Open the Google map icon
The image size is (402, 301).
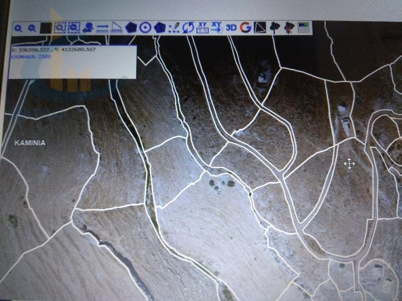[x=246, y=27]
